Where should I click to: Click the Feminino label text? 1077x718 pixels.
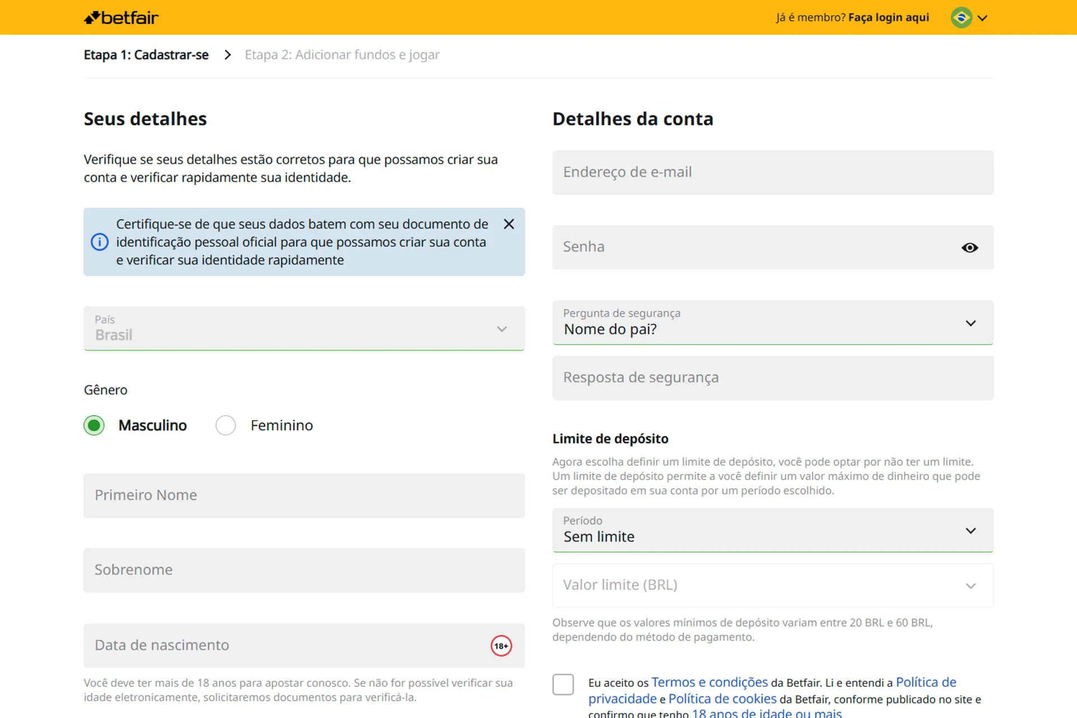[x=282, y=425]
